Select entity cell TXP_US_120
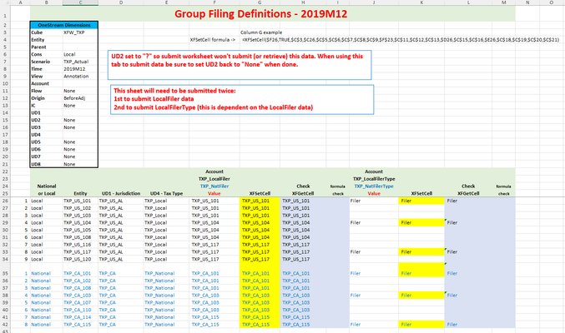 (x=80, y=259)
